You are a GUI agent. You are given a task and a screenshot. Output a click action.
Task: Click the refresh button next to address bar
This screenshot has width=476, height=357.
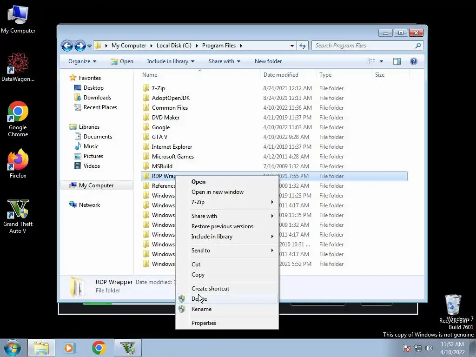point(303,46)
